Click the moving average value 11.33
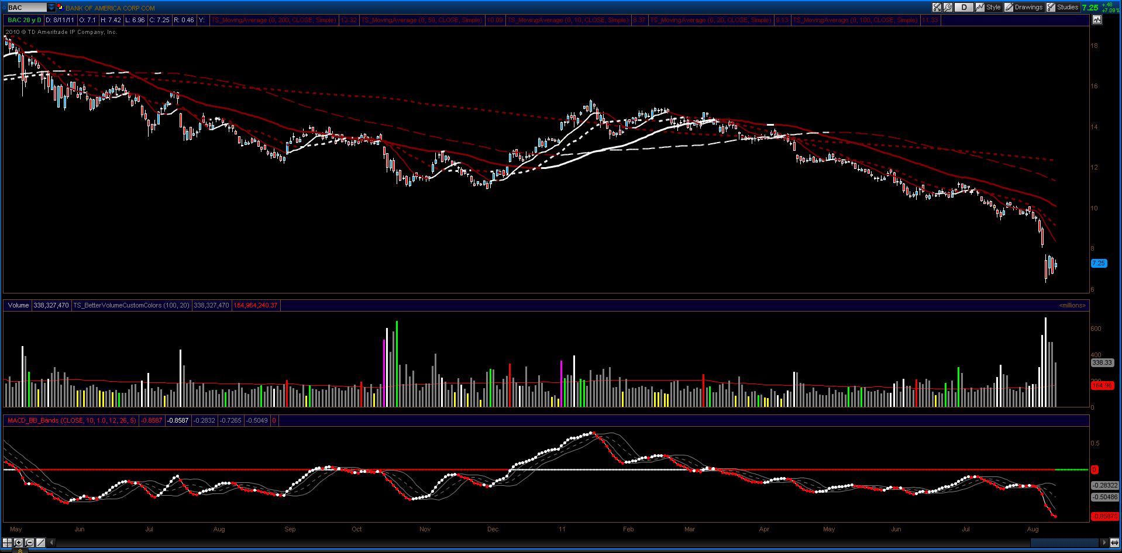Viewport: 1122px width, 553px height. [930, 20]
